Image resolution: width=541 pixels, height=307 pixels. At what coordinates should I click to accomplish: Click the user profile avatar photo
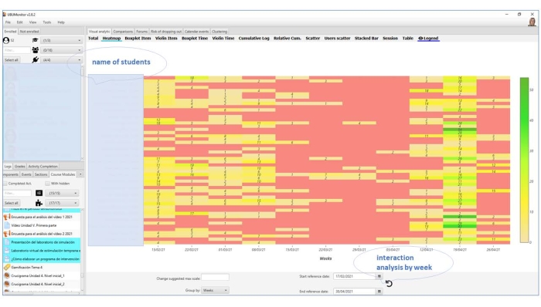coord(532,22)
